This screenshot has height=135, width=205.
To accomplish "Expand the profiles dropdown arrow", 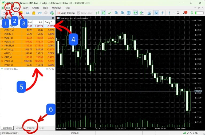I will [16, 13].
